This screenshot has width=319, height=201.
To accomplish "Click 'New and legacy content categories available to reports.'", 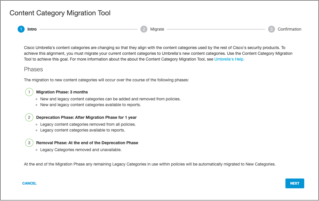I will point(91,105).
